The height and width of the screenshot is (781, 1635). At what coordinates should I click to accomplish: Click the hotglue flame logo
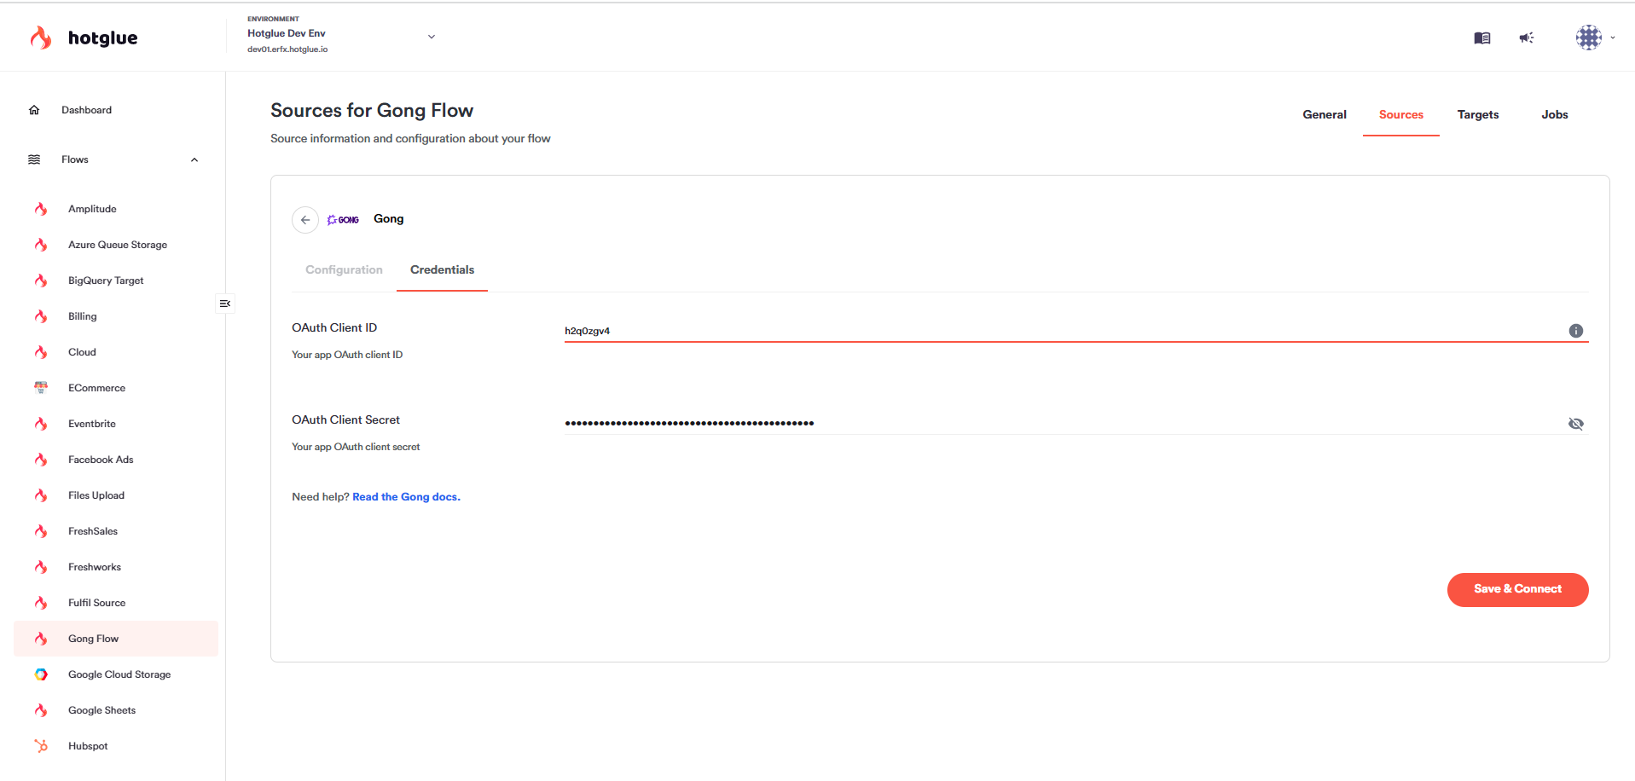click(x=41, y=38)
